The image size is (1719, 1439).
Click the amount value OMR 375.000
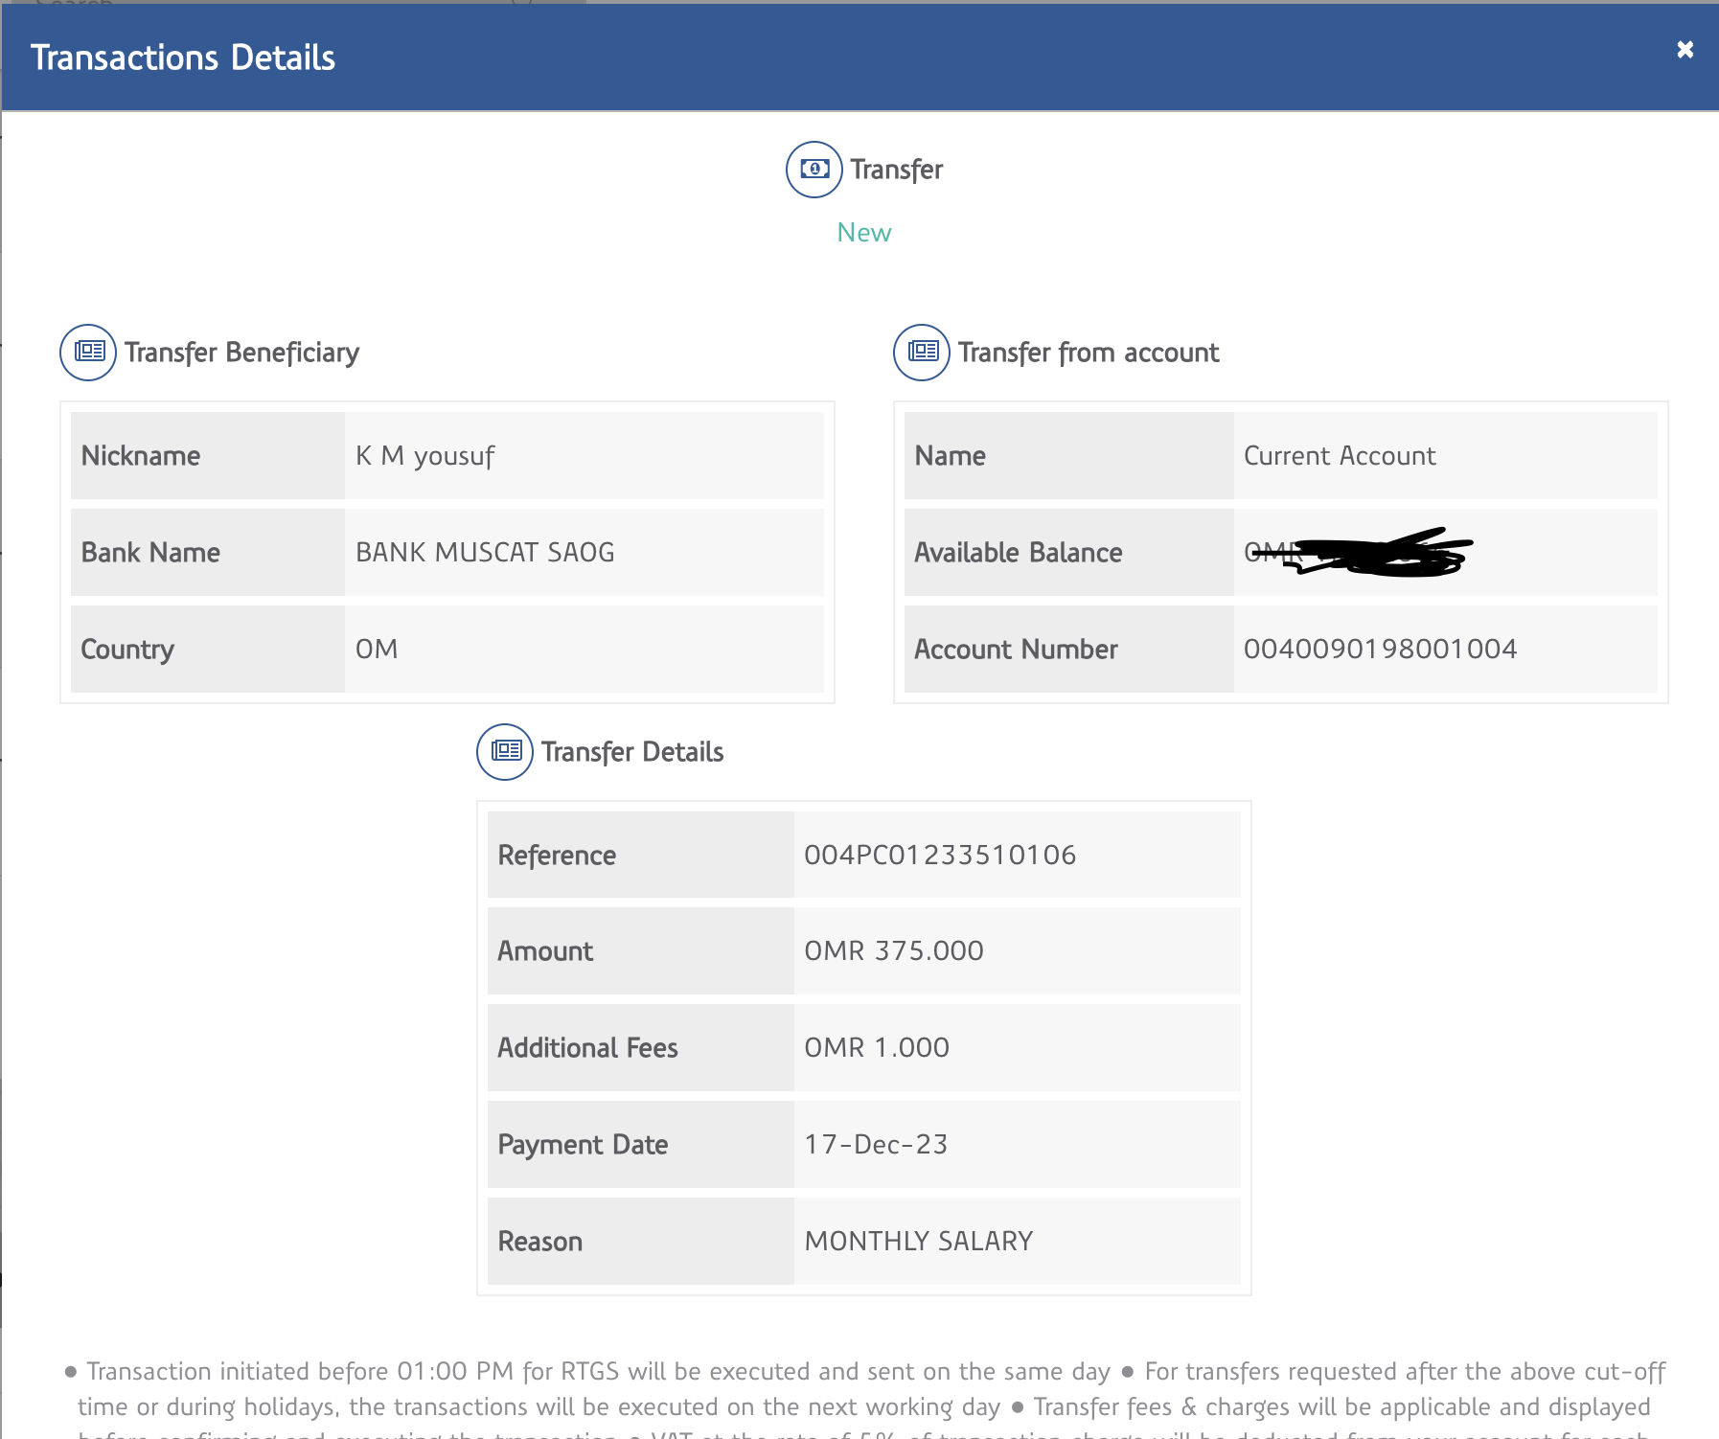[x=893, y=950]
